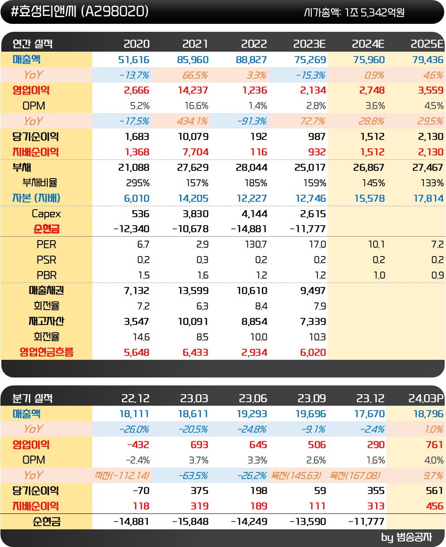The width and height of the screenshot is (446, 547).
Task: Click the title #효성티앤씨 (A298020)
Action: coord(79,11)
